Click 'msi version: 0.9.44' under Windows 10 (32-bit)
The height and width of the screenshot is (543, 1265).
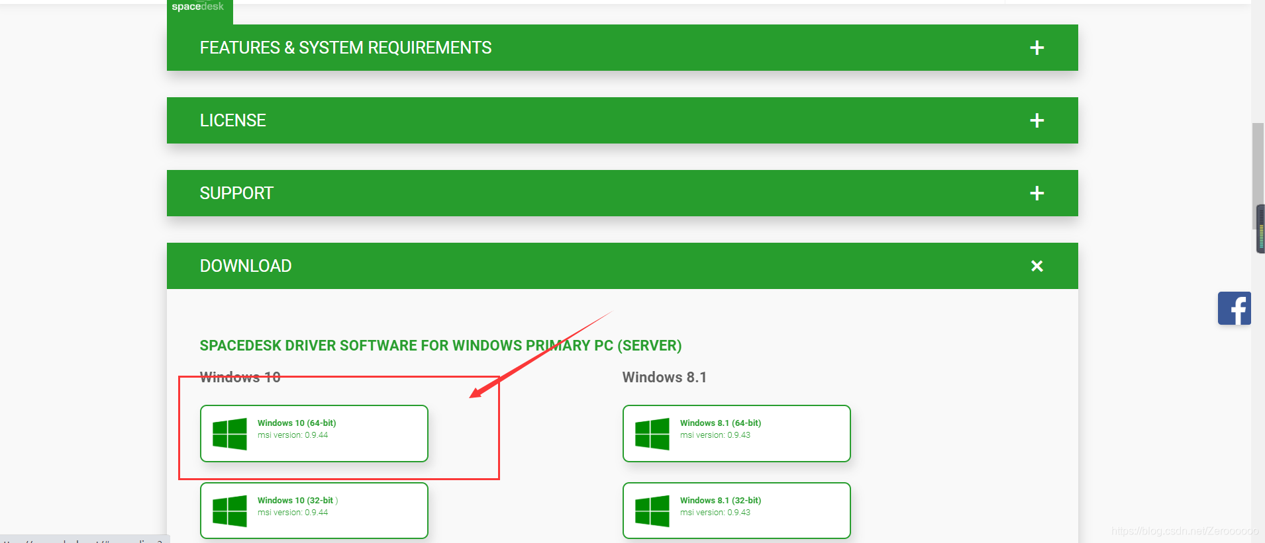293,513
